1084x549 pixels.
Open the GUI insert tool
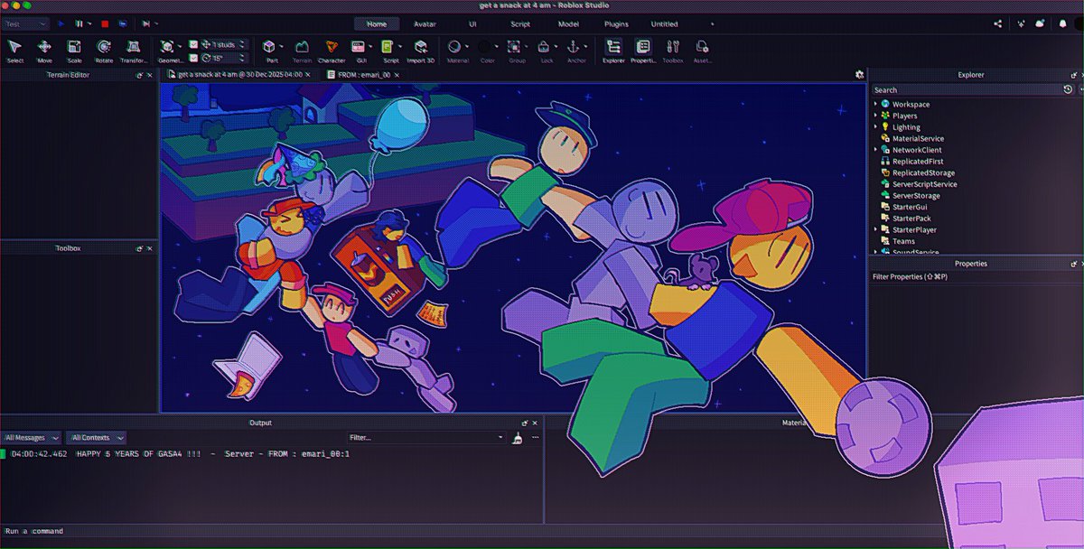(x=359, y=50)
